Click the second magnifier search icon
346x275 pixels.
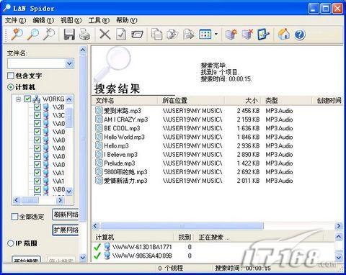click(33, 35)
